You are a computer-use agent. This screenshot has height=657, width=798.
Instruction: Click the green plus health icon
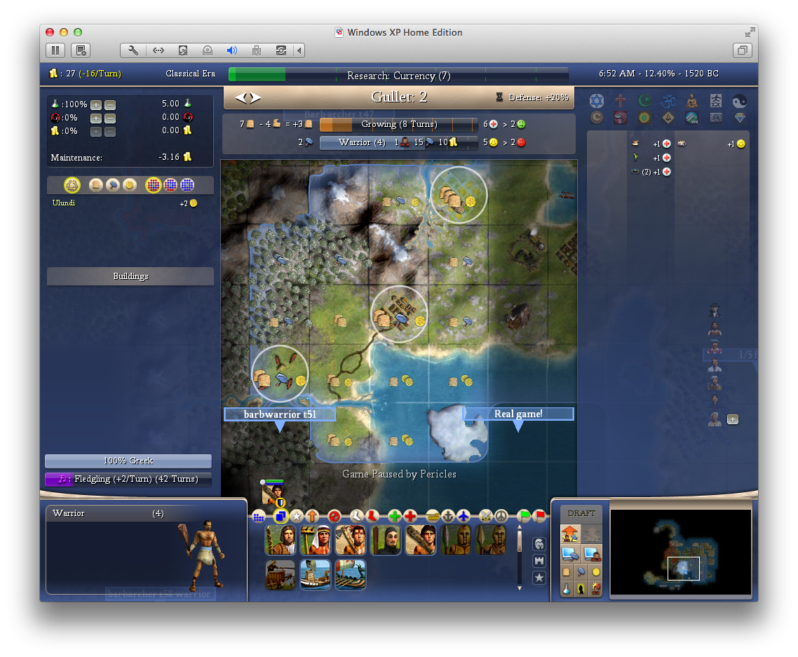pyautogui.click(x=394, y=517)
